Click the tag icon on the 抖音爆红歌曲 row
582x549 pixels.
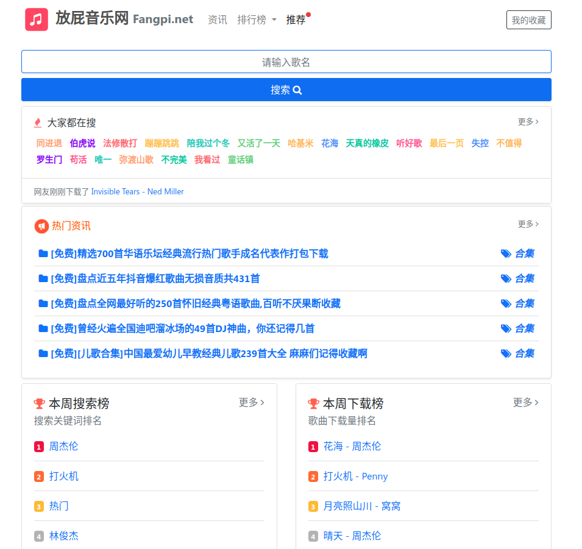click(506, 278)
